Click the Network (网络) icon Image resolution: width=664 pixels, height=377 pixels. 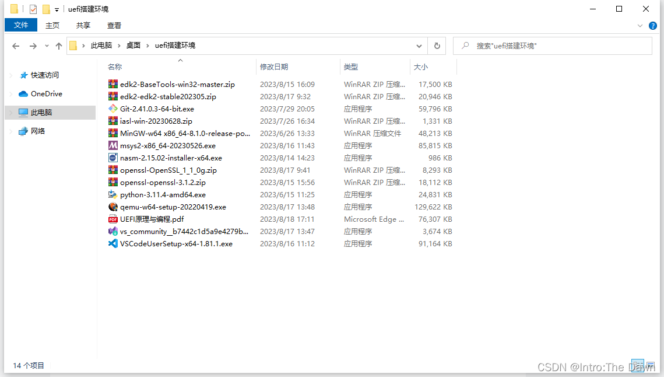tap(23, 131)
